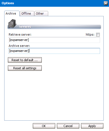The width and height of the screenshot is (109, 131).
Task: Confirm with the OK button
Action: [x=44, y=126]
